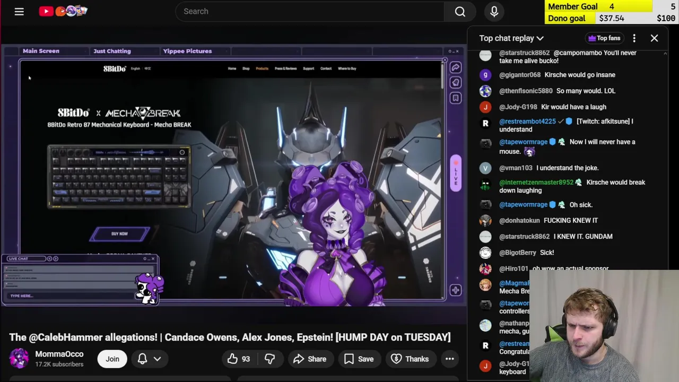Click Shop in 8BitDo navigation
This screenshot has height=382, width=679.
246,68
